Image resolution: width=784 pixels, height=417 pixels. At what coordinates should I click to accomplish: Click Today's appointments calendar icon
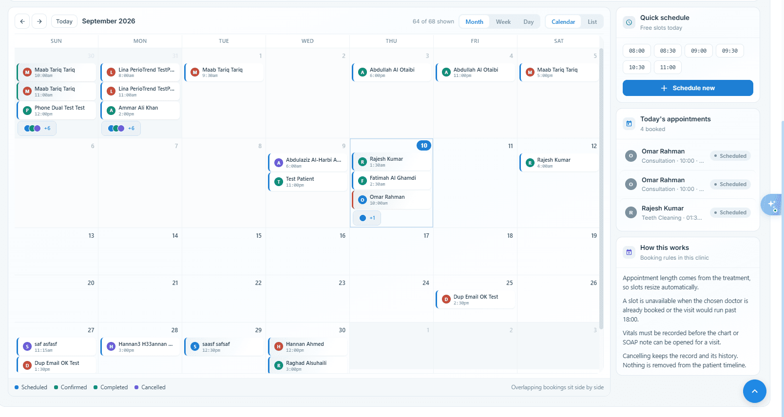(x=629, y=124)
